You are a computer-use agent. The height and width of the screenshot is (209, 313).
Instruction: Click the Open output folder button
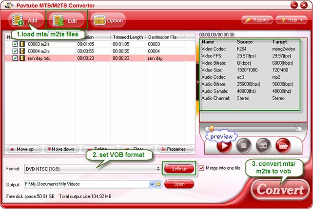(179, 184)
